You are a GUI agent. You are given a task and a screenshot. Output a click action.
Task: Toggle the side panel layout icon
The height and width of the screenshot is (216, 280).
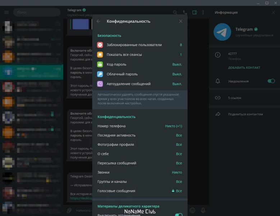(195, 12)
